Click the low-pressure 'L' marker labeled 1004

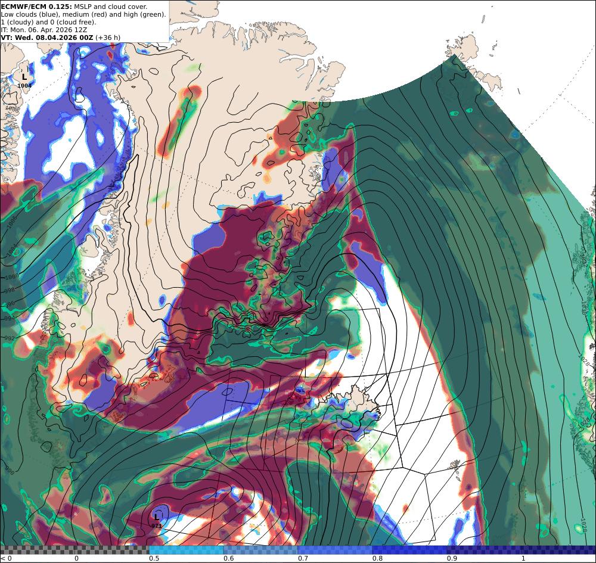[24, 77]
